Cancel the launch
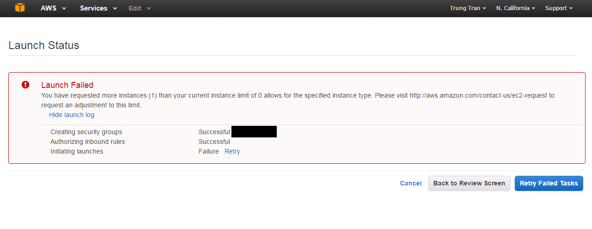Viewport: 592px width, 229px height. (411, 183)
